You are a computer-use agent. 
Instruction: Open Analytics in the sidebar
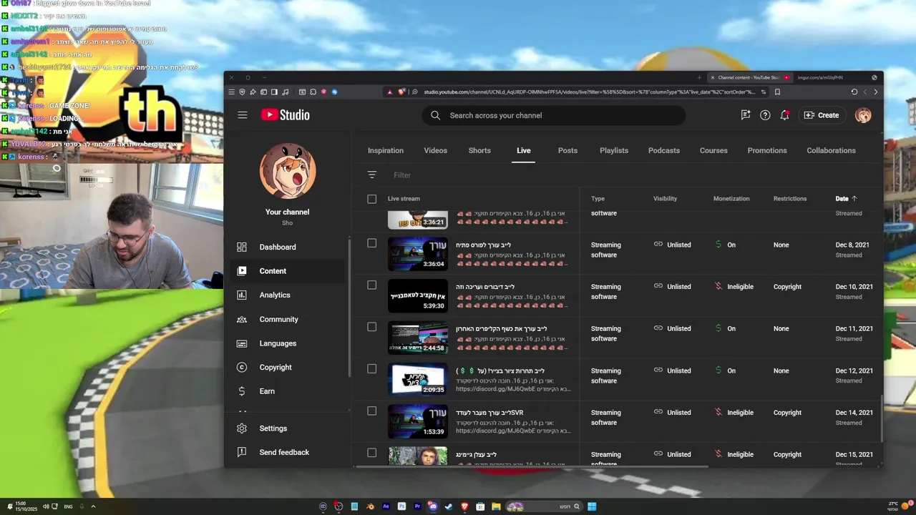click(275, 295)
